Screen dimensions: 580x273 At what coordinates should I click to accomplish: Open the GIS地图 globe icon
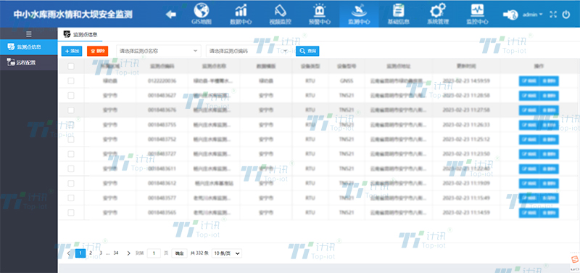click(x=202, y=10)
